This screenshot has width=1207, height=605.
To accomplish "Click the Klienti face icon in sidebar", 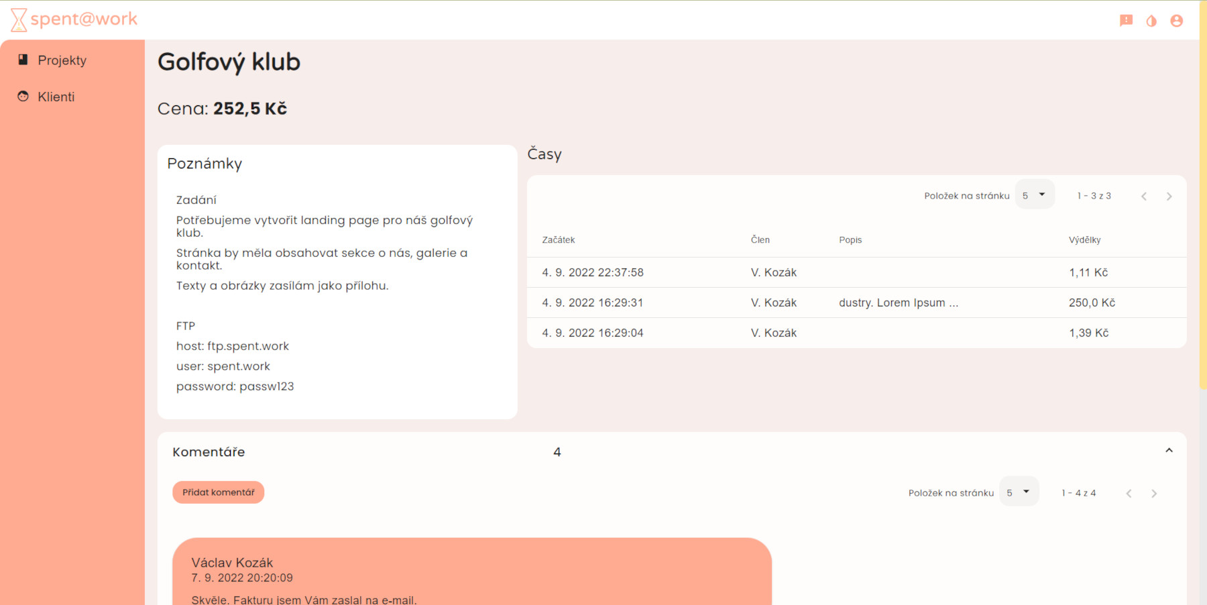I will (23, 96).
